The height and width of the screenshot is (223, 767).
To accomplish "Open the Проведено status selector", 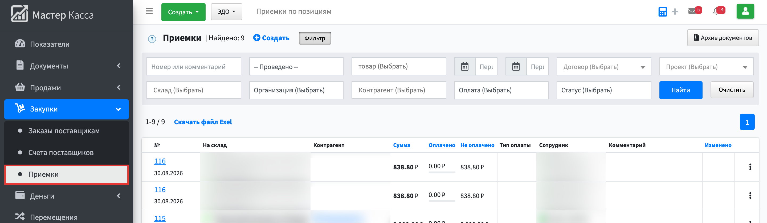I will [296, 67].
